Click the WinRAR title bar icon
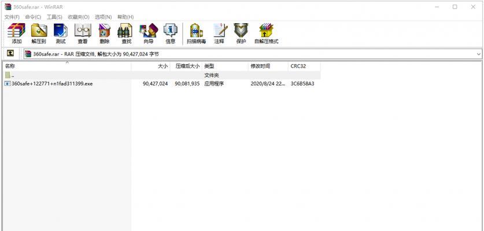The width and height of the screenshot is (484, 231). (x=8, y=7)
